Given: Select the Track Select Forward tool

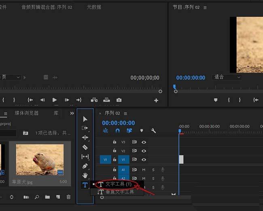Looking at the screenshot, I should [85, 128].
